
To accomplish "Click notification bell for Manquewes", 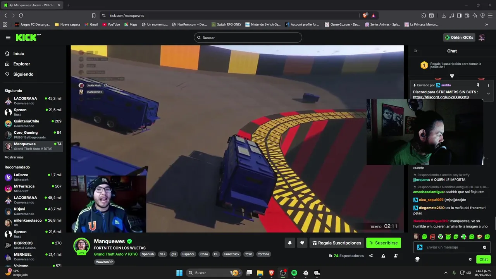I will (x=289, y=243).
